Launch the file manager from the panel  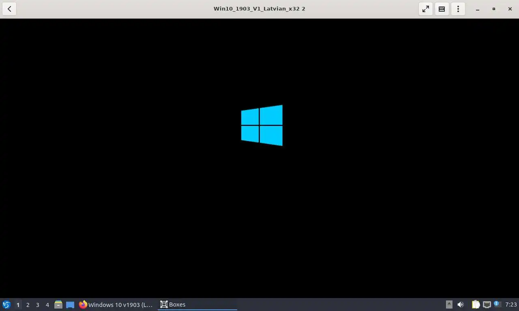point(58,305)
